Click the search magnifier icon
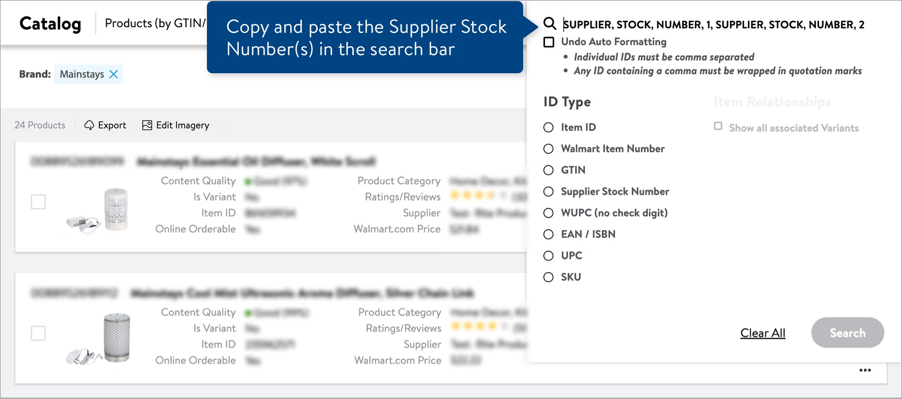 coord(549,24)
